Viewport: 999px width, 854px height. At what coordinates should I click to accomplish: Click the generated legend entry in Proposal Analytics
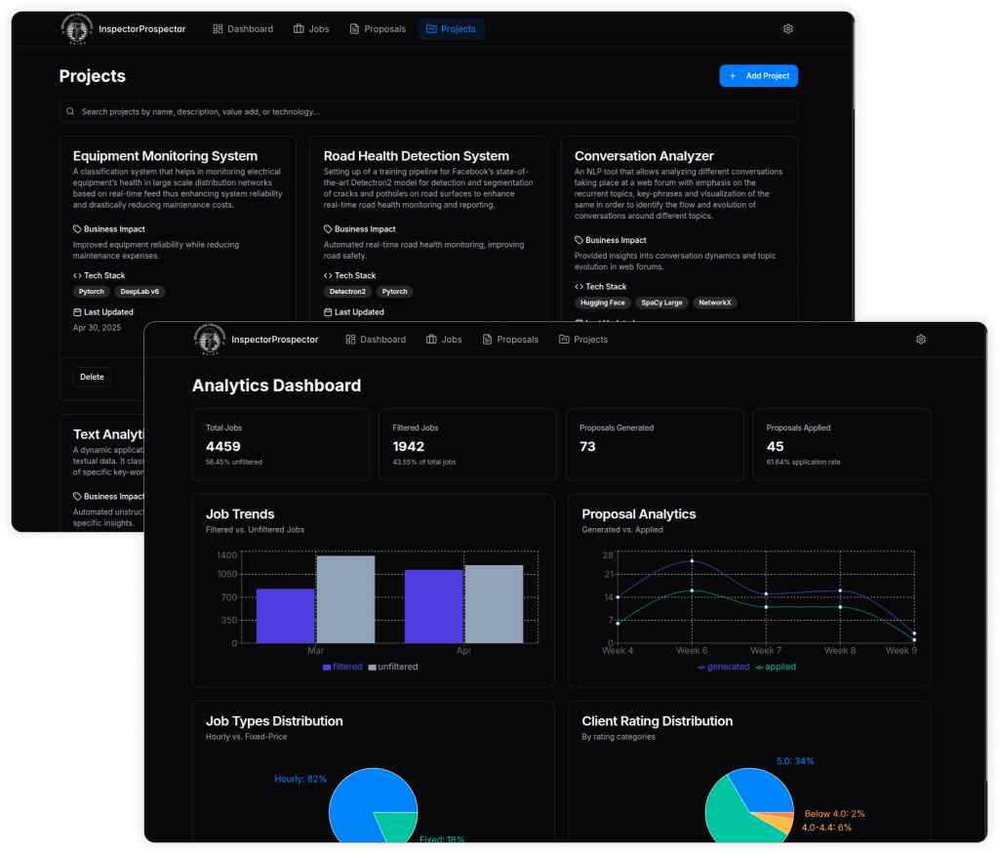(x=724, y=667)
